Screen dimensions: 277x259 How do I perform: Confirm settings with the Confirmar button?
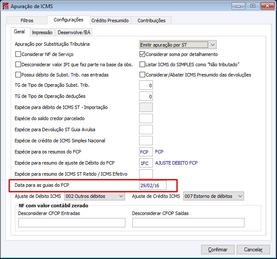click(218, 250)
